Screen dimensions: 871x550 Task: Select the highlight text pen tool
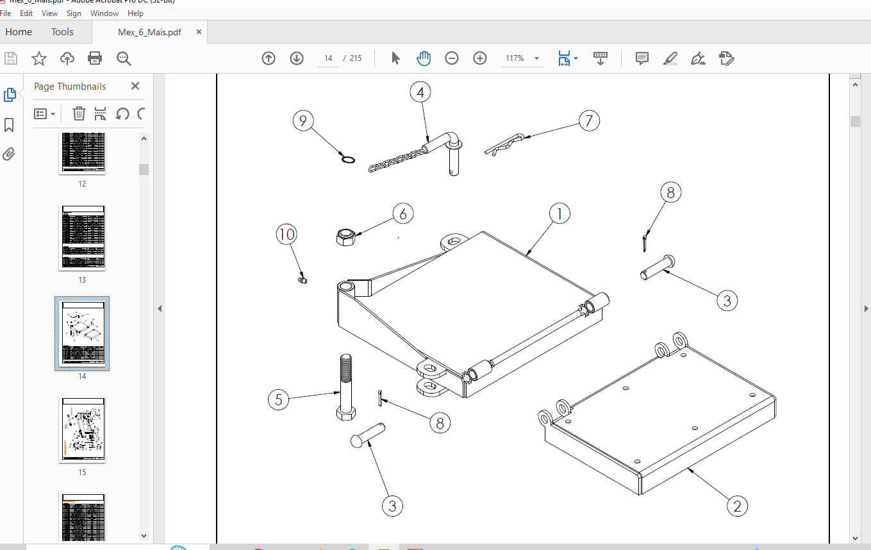pyautogui.click(x=670, y=58)
